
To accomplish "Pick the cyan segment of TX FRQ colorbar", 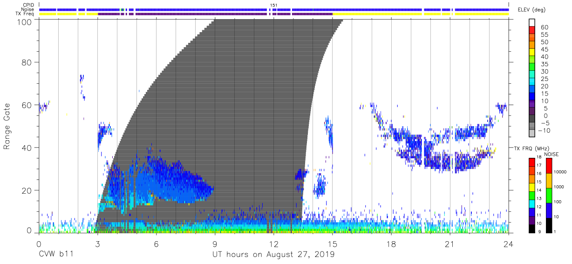I will (x=532, y=203).
